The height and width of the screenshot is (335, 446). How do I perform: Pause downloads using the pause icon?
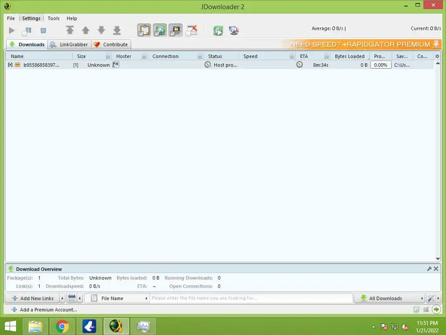27,31
